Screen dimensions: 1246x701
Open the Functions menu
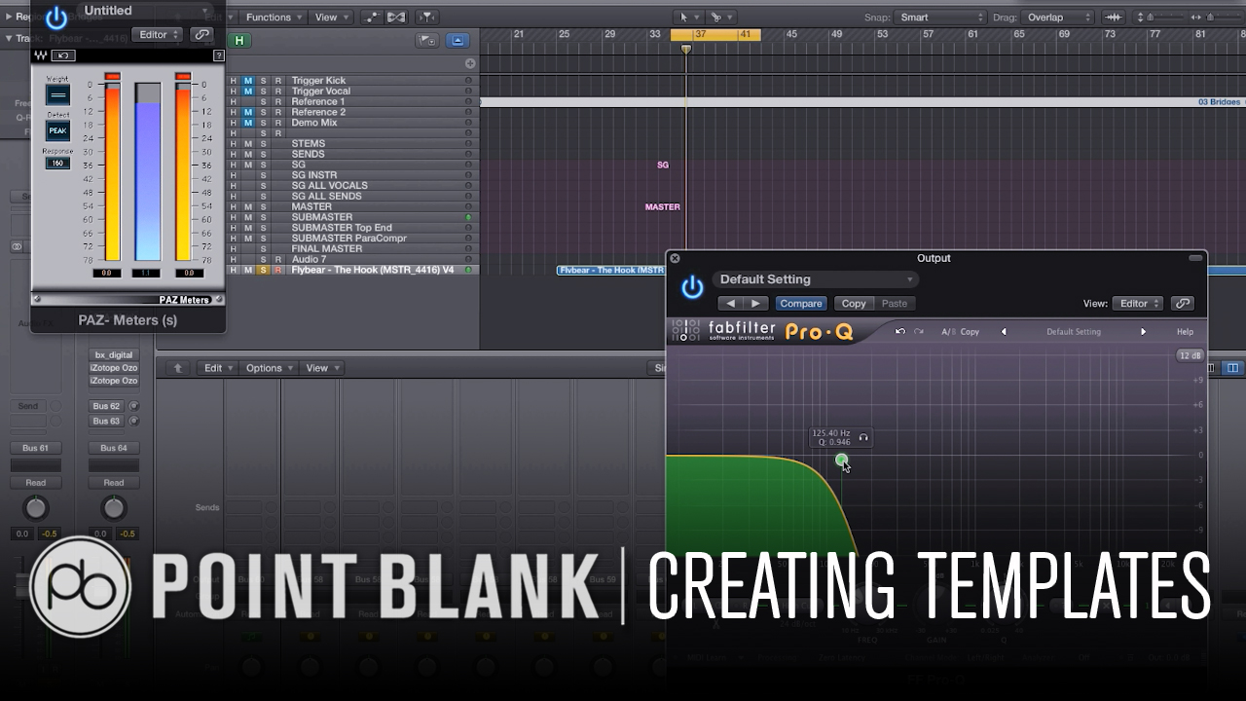274,18
